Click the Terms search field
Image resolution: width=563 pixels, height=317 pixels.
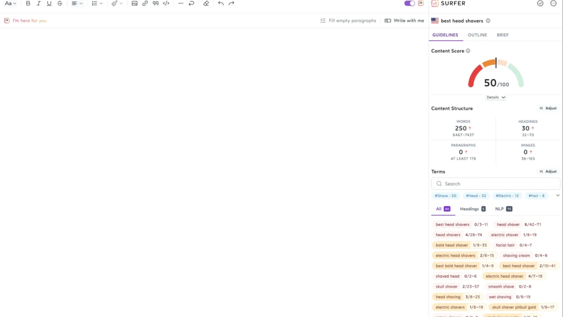[496, 184]
